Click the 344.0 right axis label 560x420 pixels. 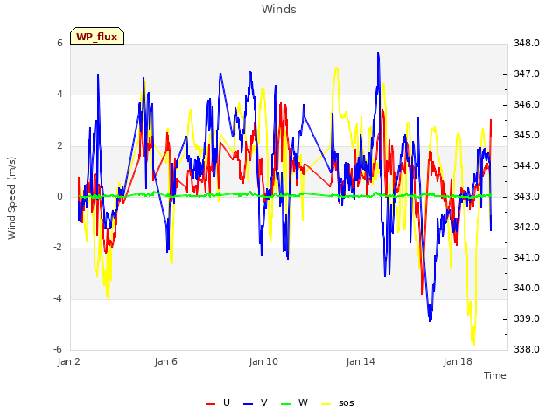click(527, 166)
